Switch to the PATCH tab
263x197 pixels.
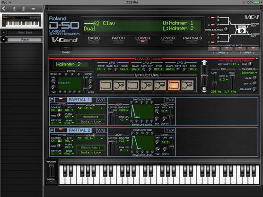(118, 42)
